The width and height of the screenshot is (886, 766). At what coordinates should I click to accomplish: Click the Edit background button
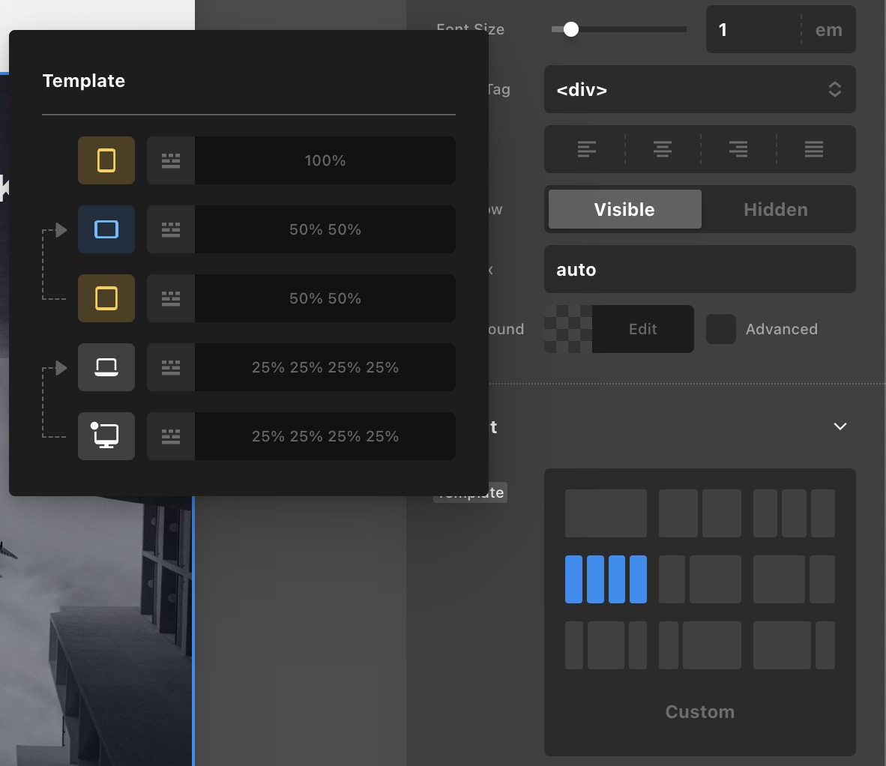click(642, 329)
